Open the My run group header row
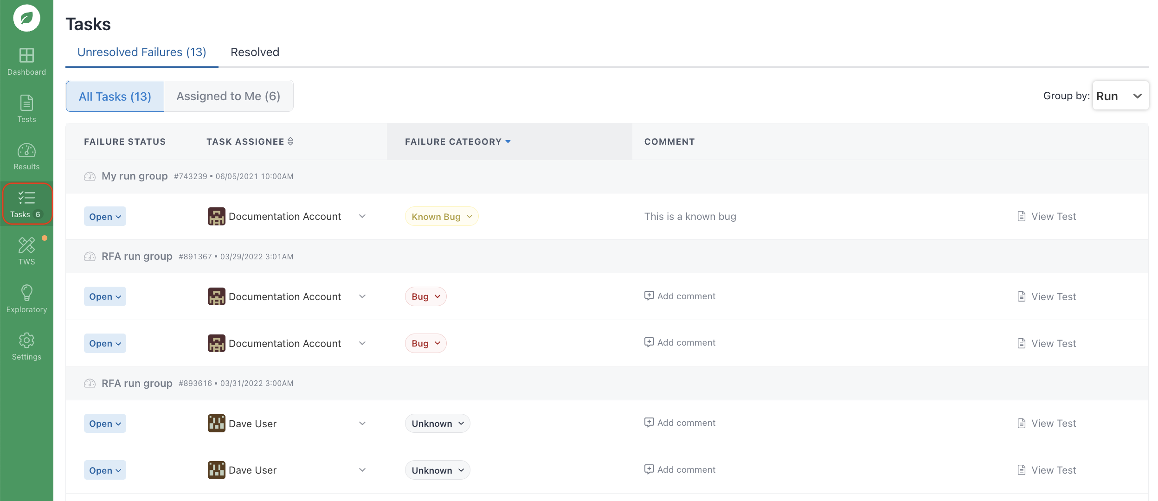The image size is (1158, 501). click(x=135, y=176)
